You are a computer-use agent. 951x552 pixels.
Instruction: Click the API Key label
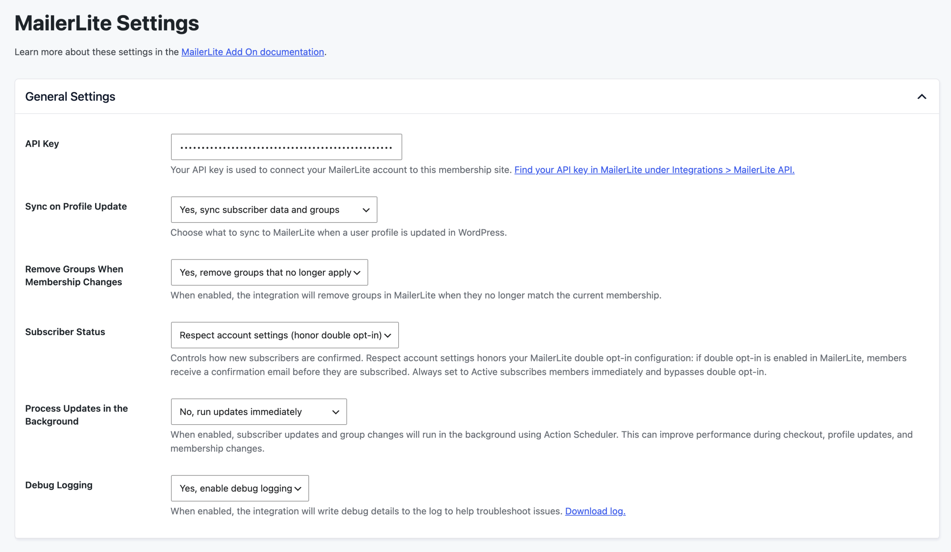(42, 144)
